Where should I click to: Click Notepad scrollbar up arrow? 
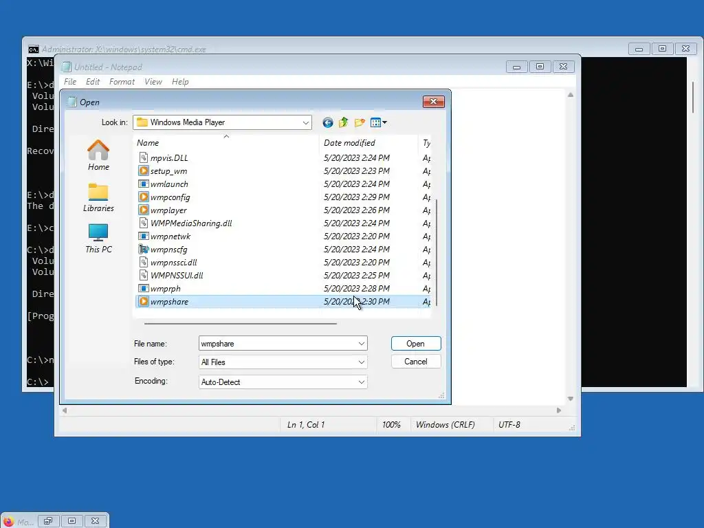(x=570, y=95)
